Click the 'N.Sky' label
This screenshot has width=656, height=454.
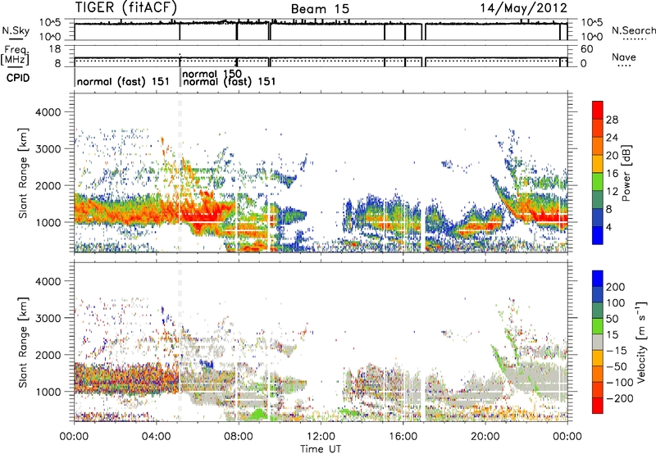point(16,30)
